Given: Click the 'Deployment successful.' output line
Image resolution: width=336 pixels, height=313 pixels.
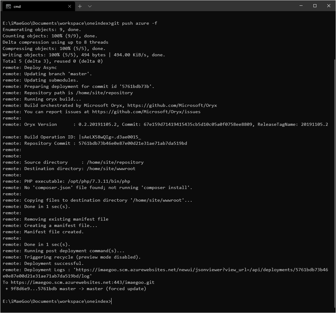Looking at the screenshot, I should pyautogui.click(x=54, y=264).
